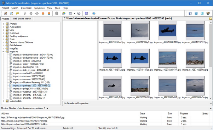The image size is (213, 130).
Task: Select imgsrc.ru - Lamborghini (13) project
Action: (x=26, y=67)
